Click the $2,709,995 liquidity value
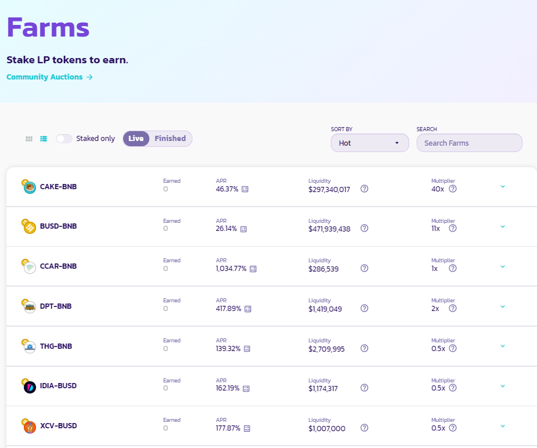Image resolution: width=537 pixels, height=448 pixels. pos(327,349)
